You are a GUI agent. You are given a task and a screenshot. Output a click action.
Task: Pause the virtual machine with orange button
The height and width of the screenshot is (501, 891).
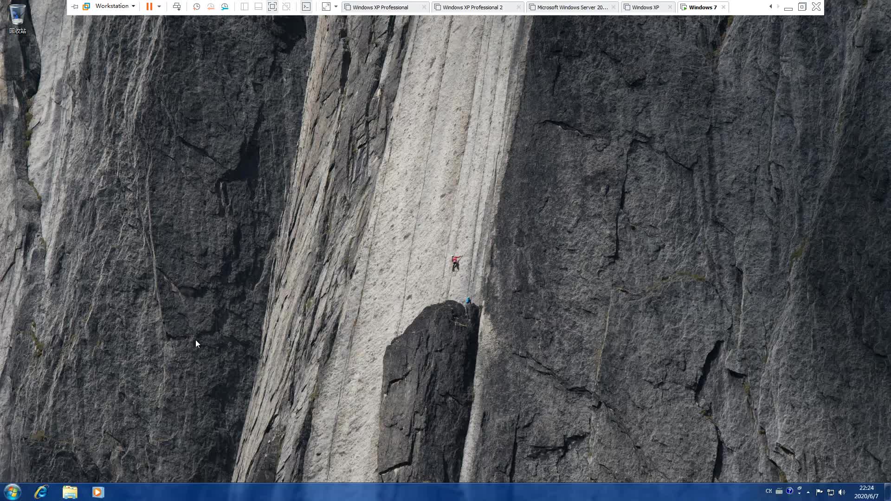coord(149,6)
